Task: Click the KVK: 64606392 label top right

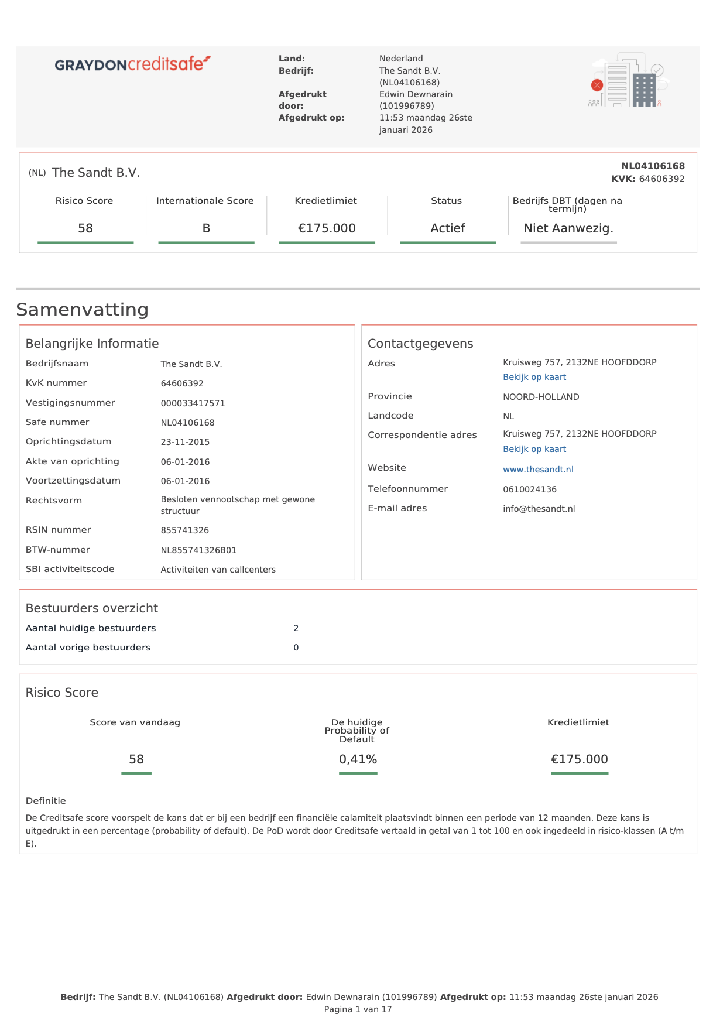Action: pos(648,179)
